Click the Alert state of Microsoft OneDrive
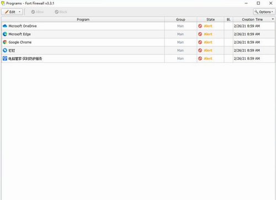The height and width of the screenshot is (200, 276). 208,26
